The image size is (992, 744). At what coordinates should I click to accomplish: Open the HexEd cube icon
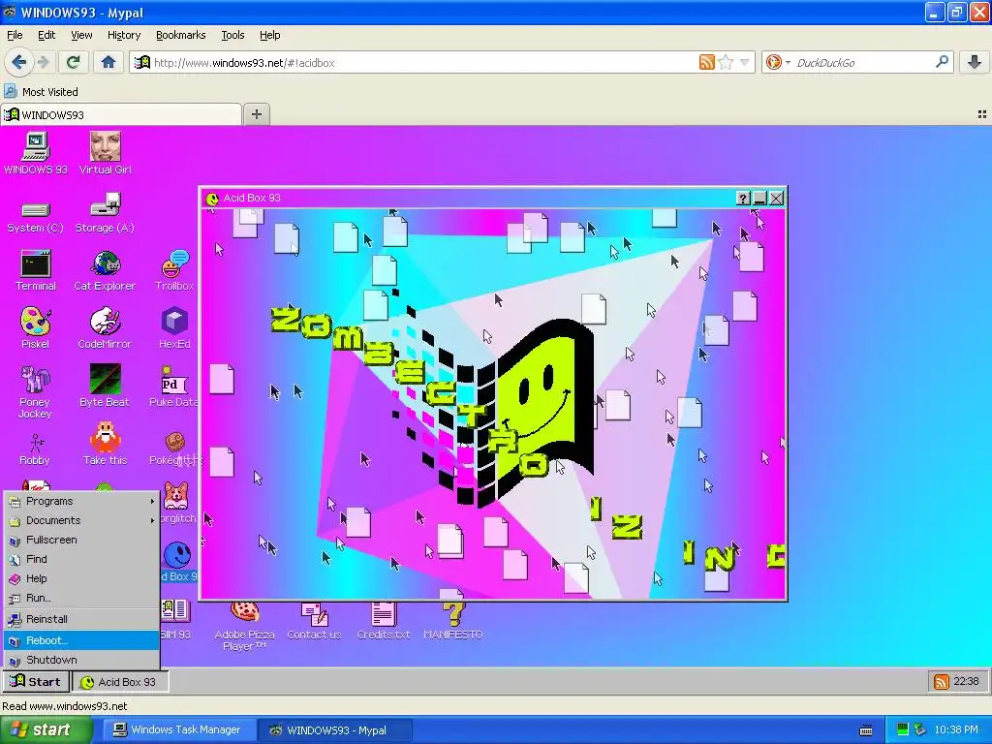point(174,328)
